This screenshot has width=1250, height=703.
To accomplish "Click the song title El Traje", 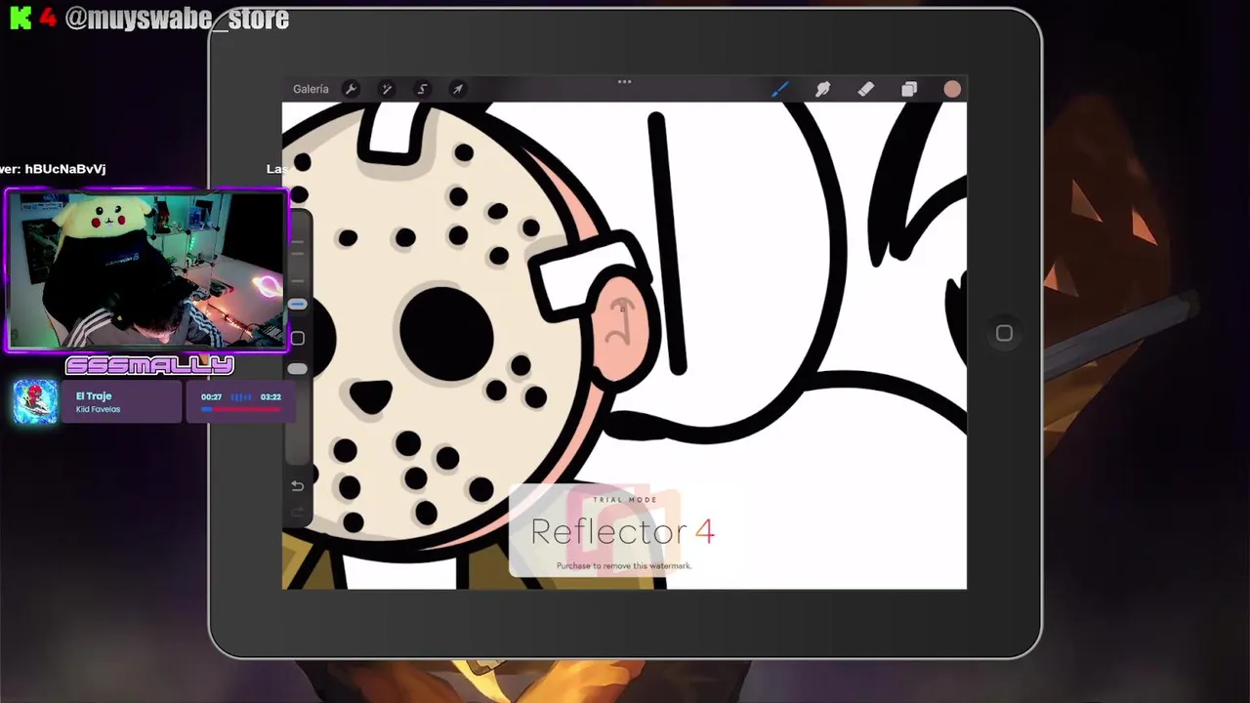I will [94, 396].
